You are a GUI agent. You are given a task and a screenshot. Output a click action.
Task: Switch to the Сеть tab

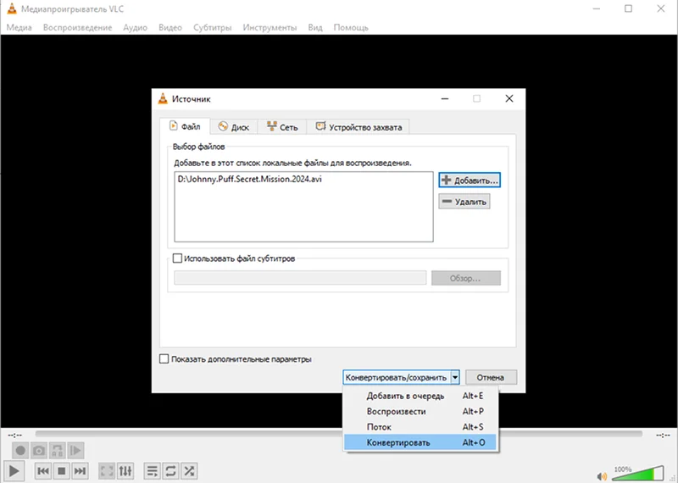click(x=282, y=127)
